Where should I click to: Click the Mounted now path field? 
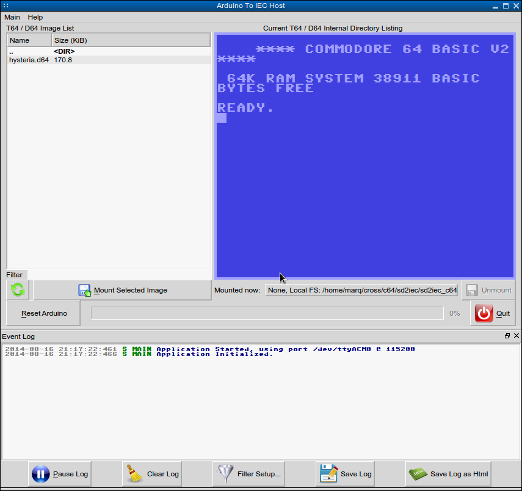361,290
